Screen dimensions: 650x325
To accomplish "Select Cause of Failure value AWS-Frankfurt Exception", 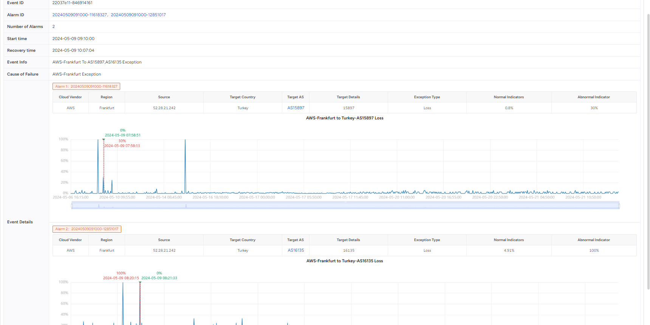I will pyautogui.click(x=77, y=74).
